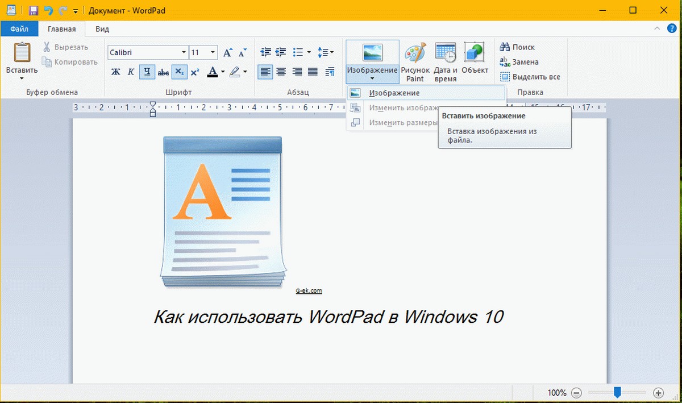
Task: Click the Save icon in quick access toolbar
Action: click(x=33, y=10)
